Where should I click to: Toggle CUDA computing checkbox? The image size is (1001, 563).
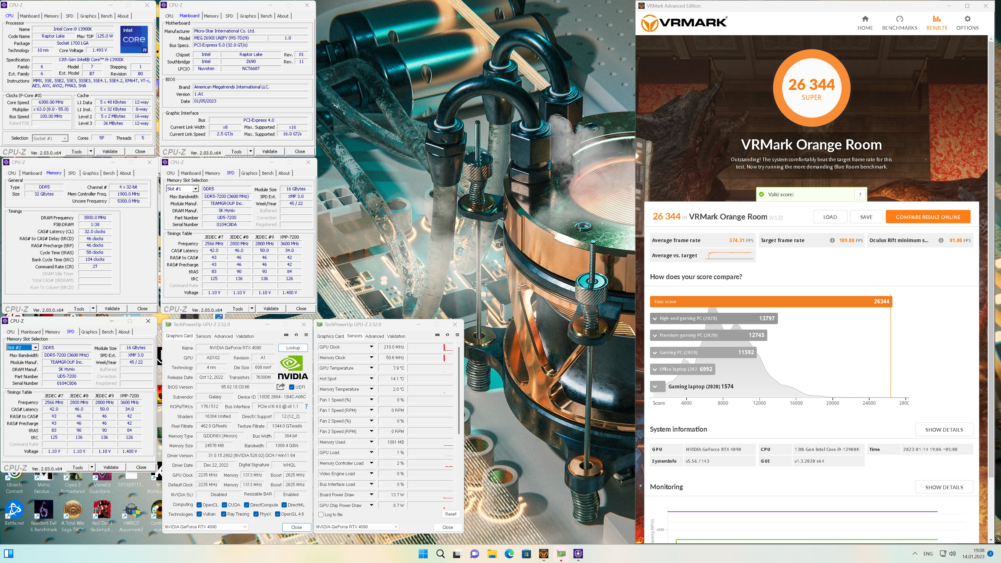224,505
